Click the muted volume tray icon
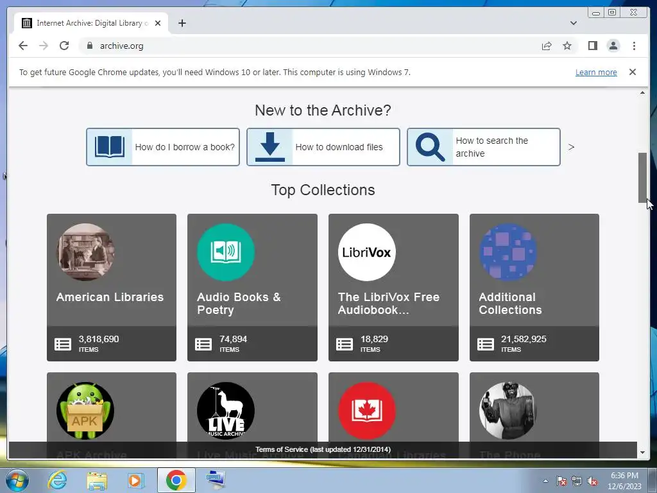 (592, 481)
